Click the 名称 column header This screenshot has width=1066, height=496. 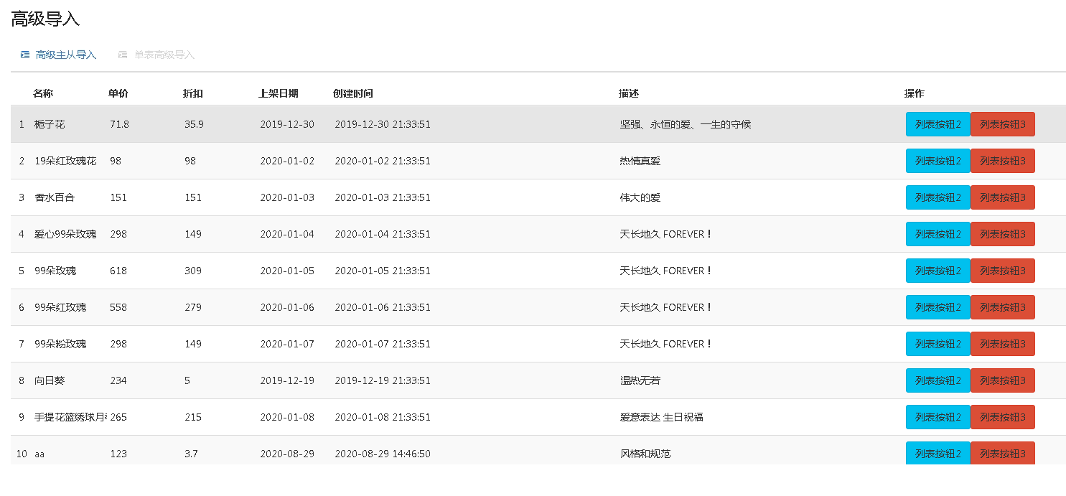(43, 93)
